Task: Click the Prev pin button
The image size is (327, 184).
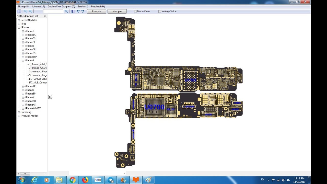Action: click(97, 11)
